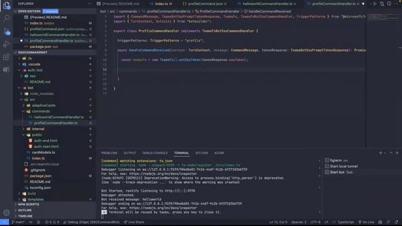Open the Source Control view
Viewport: 402px width, 226px height.
(x=6, y=31)
